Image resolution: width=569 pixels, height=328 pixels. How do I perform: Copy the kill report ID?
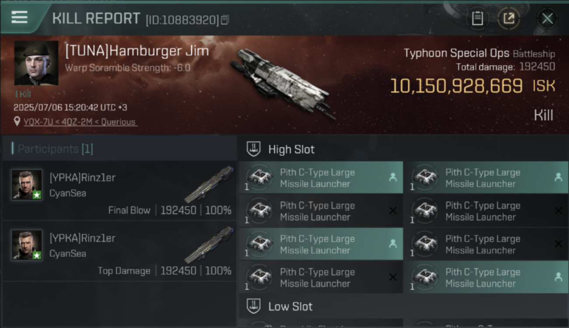tap(225, 20)
